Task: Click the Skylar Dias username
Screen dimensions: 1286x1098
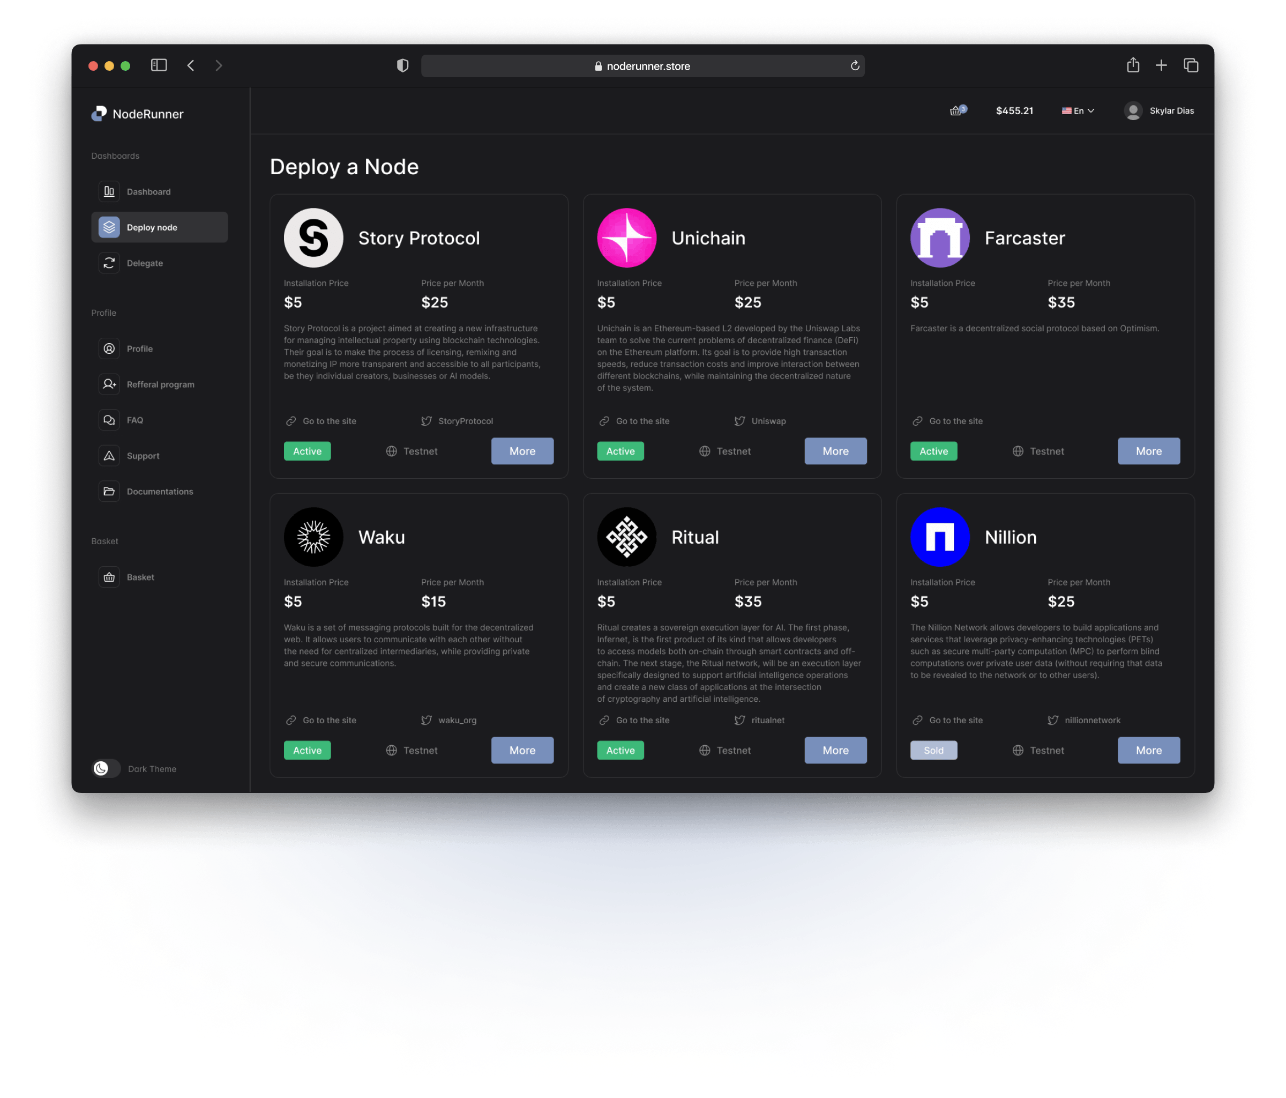Action: click(x=1172, y=110)
